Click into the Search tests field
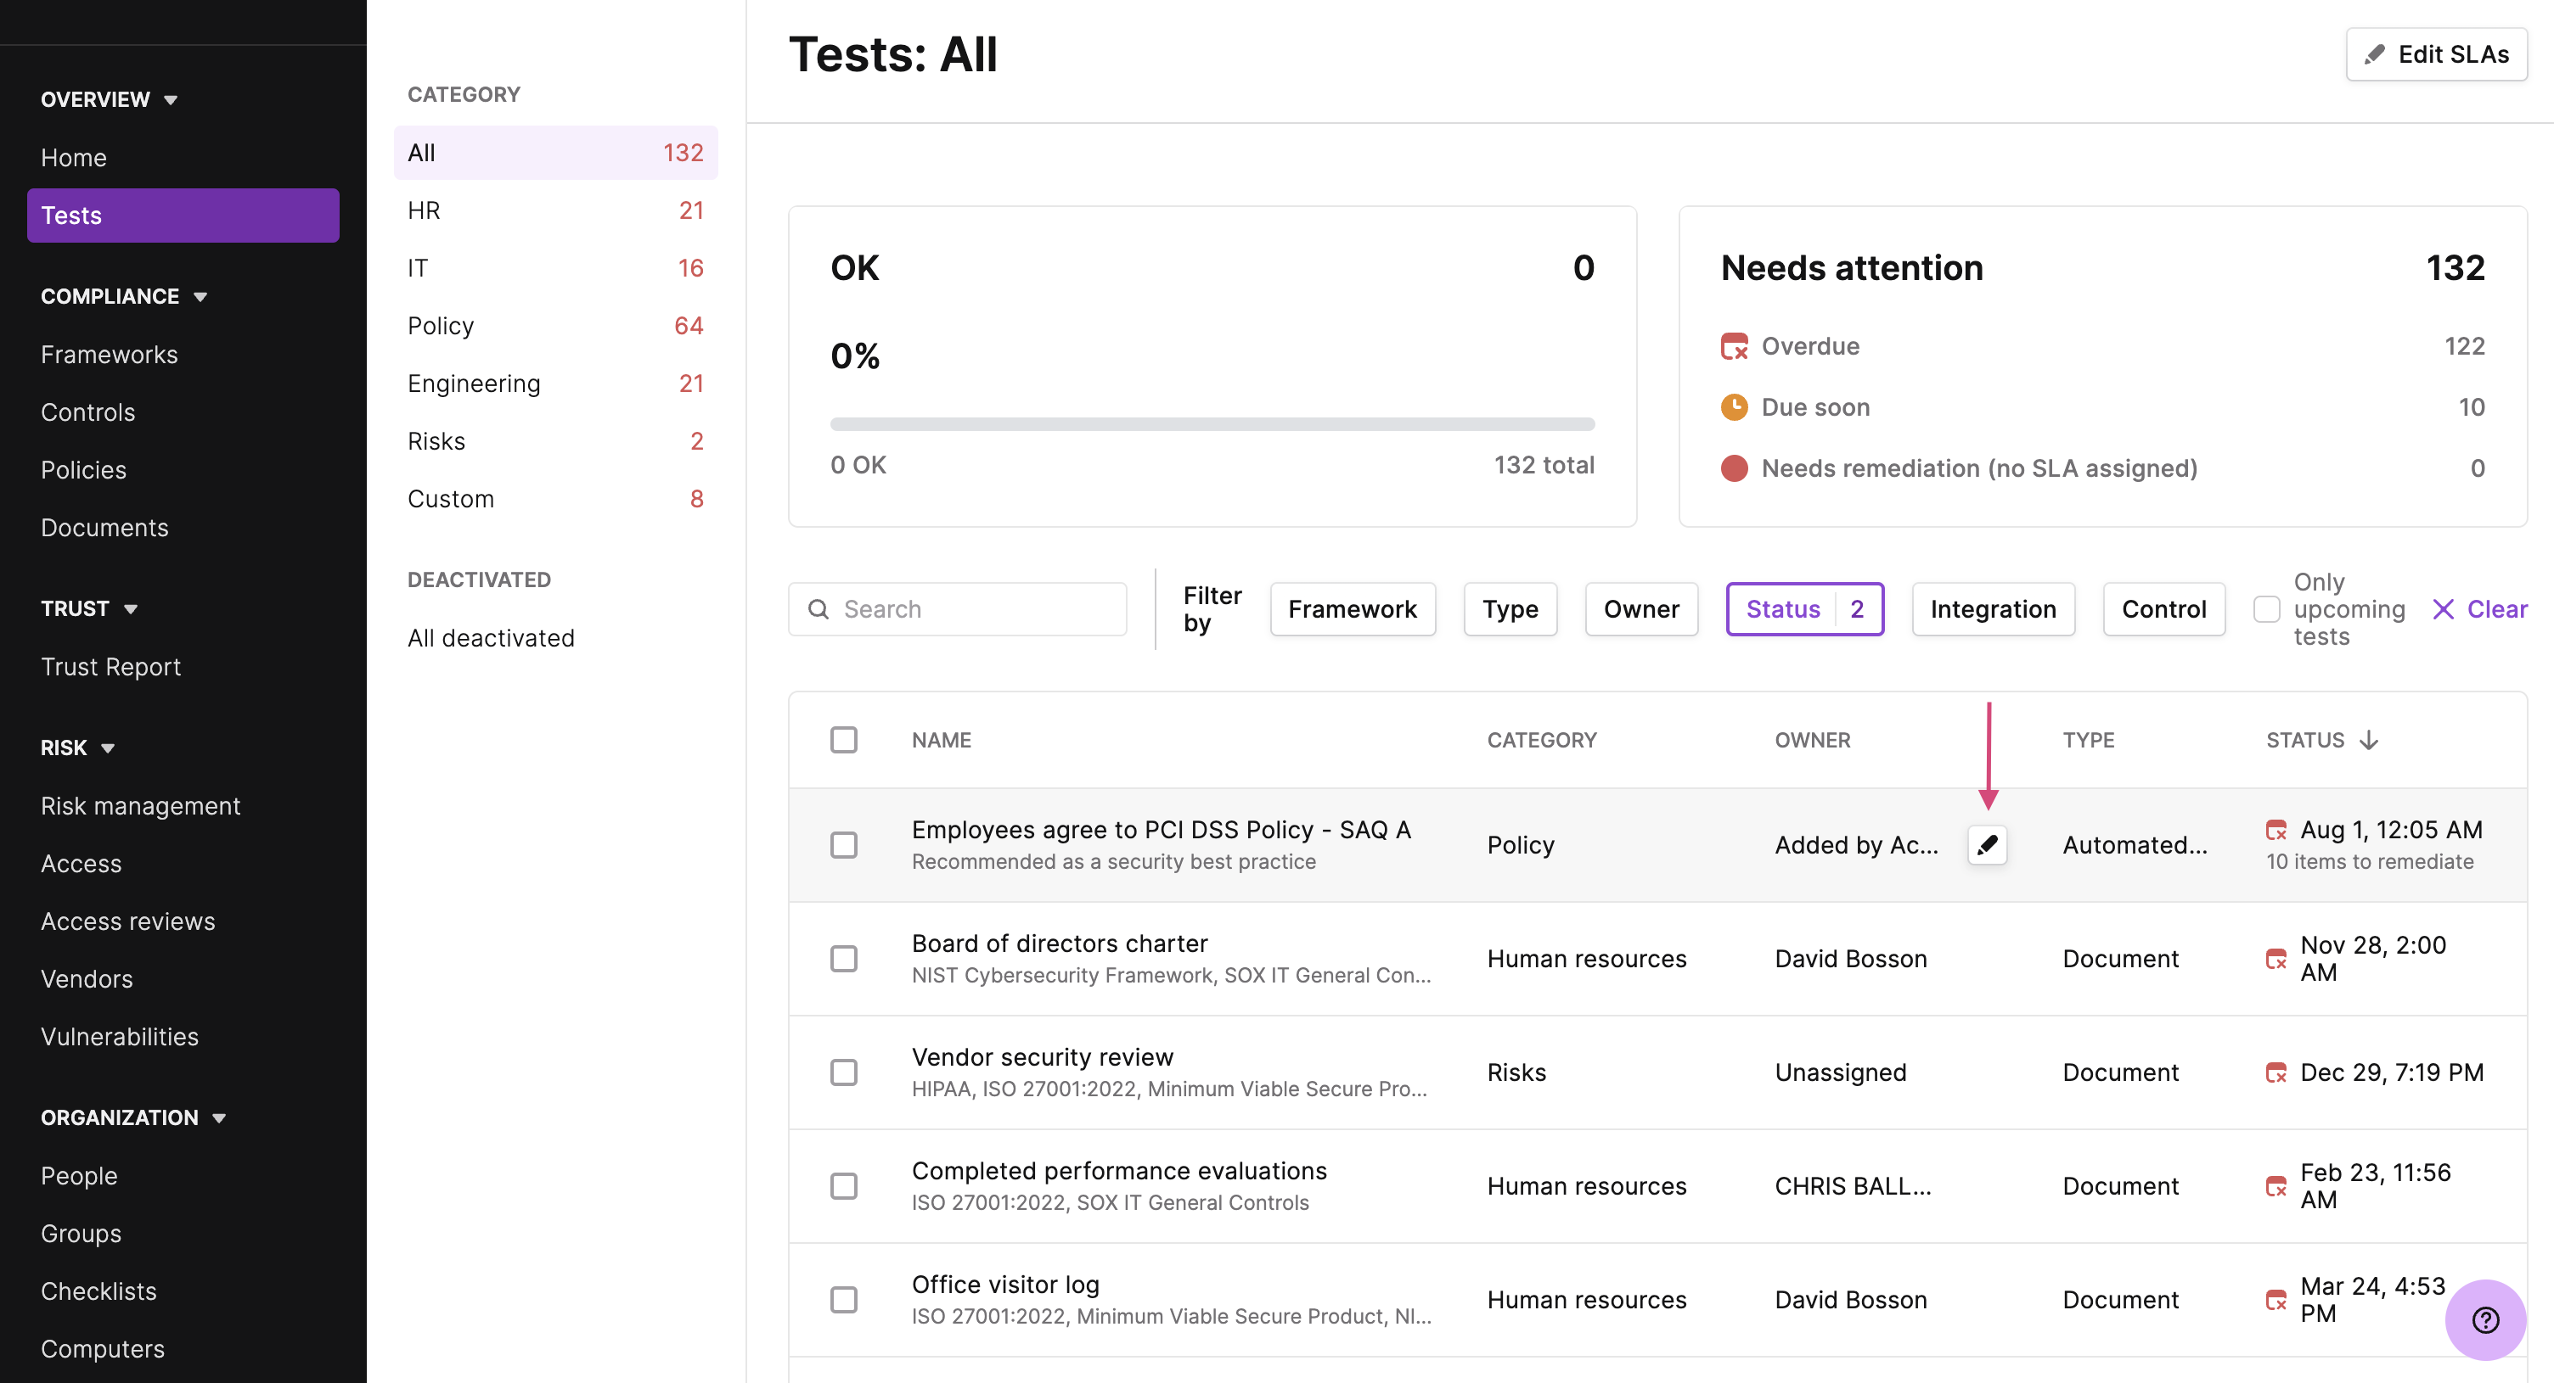 tap(957, 609)
